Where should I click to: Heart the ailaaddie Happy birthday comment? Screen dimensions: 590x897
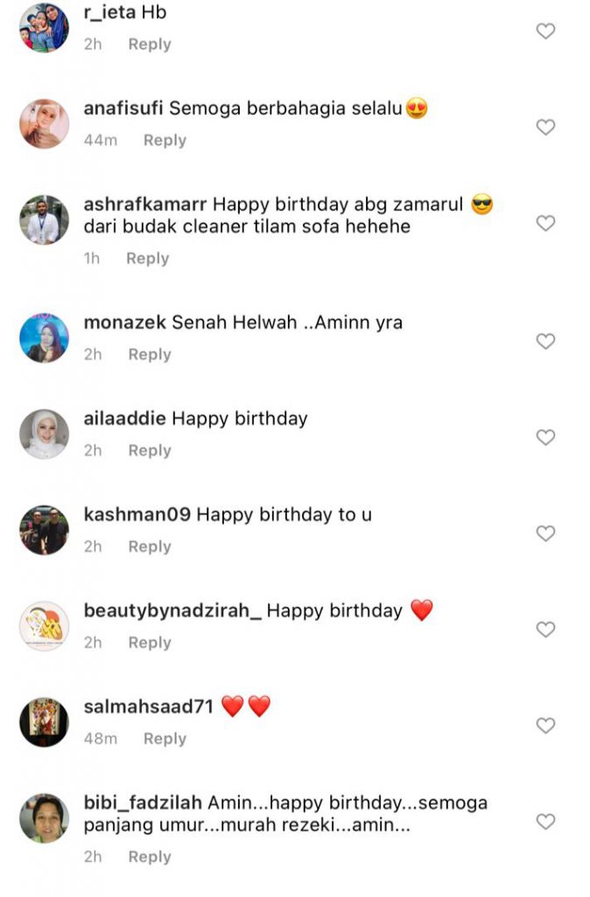545,437
